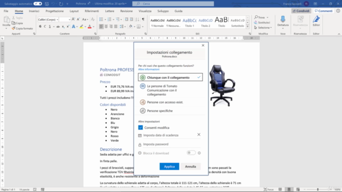The width and height of the screenshot is (342, 192).
Task: Pick the 'Persone con accesso esist.' option
Action: [x=170, y=102]
